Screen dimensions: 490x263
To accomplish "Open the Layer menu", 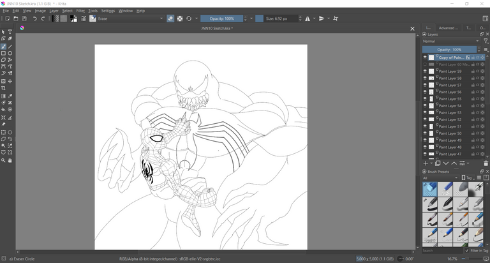I will click(x=54, y=11).
